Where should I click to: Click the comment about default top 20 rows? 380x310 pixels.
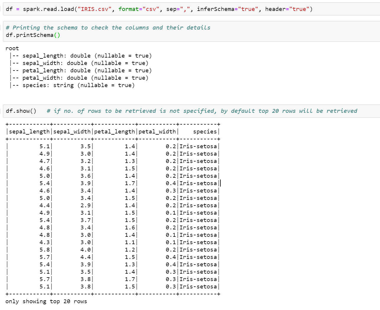[x=202, y=111]
